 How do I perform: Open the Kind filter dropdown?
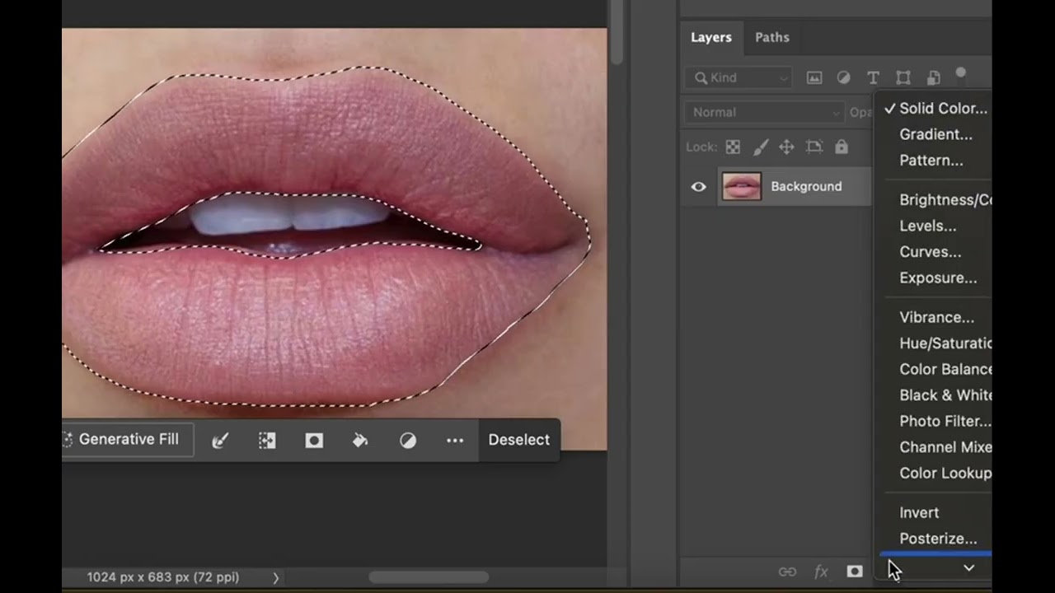[x=738, y=77]
